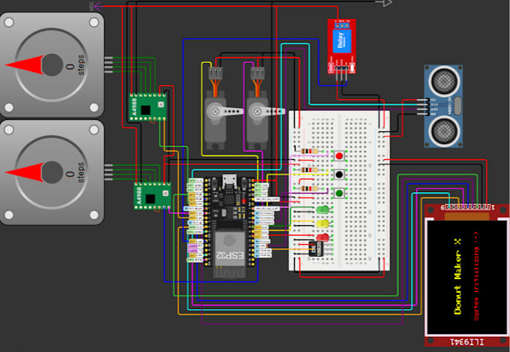Image resolution: width=510 pixels, height=352 pixels.
Task: Click the upper A4988 driver board
Action: click(x=148, y=107)
